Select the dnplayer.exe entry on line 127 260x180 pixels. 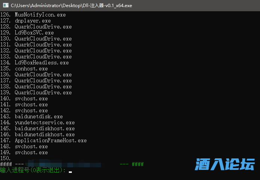point(33,21)
